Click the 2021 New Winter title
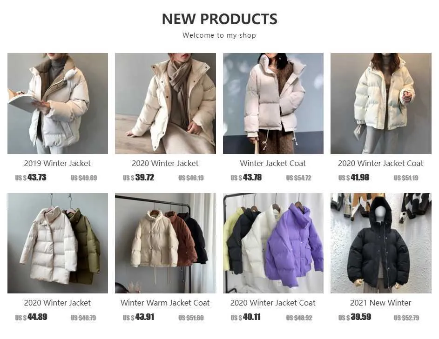The image size is (439, 339). point(381,303)
